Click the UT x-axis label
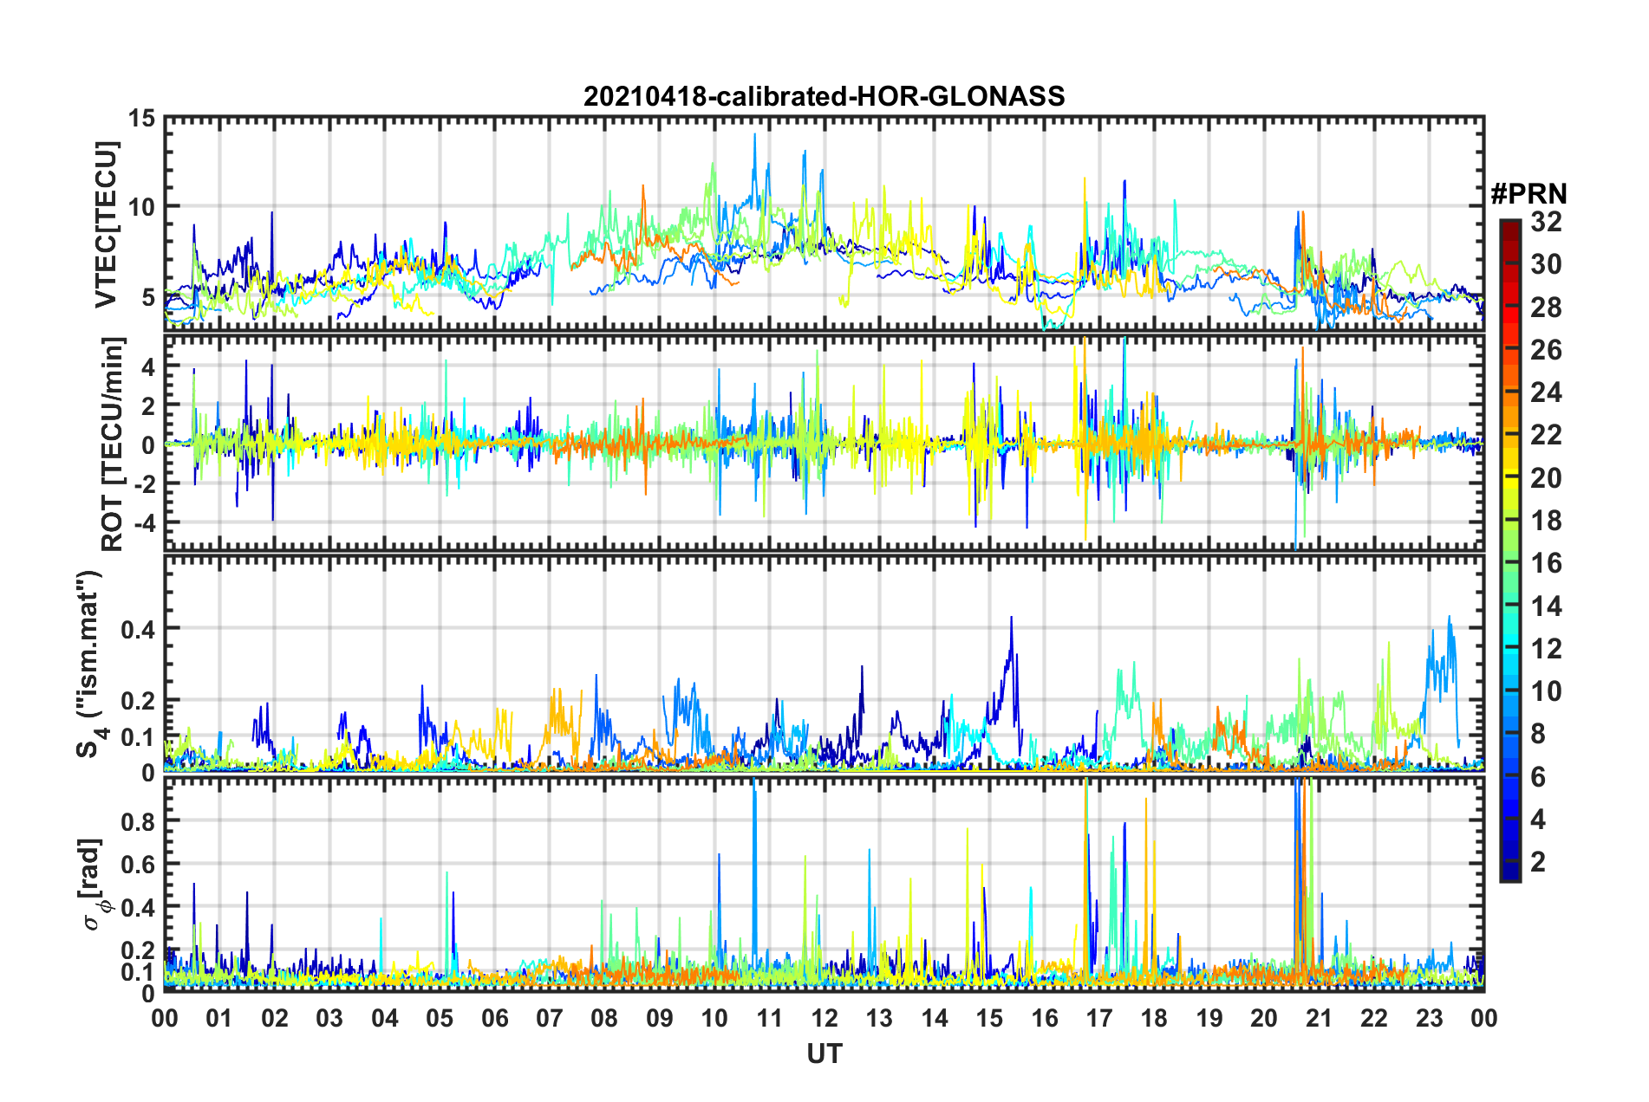This screenshot has width=1649, height=1102. pos(824,1053)
